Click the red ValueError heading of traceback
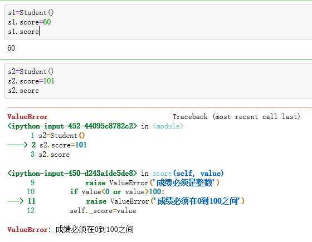The image size is (312, 242). [x=27, y=117]
